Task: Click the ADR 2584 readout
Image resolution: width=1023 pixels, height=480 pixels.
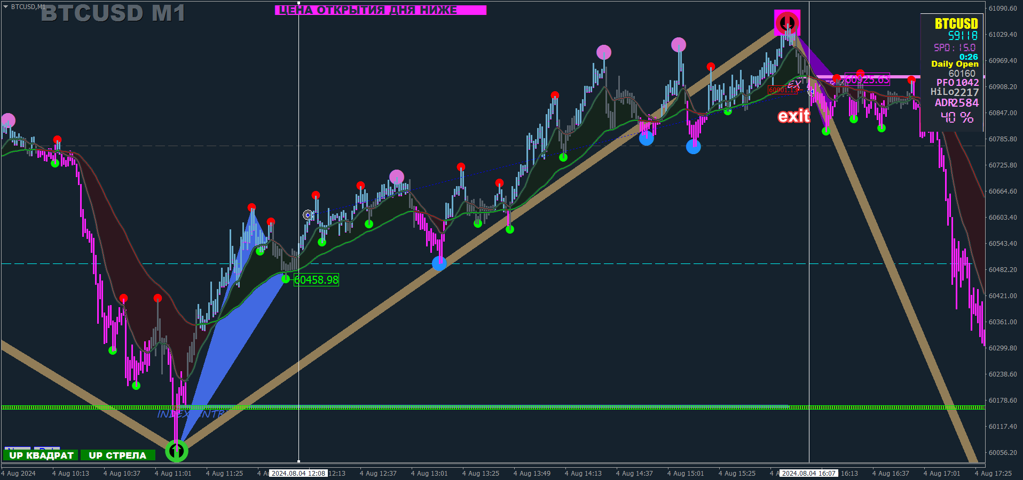Action: tap(956, 103)
